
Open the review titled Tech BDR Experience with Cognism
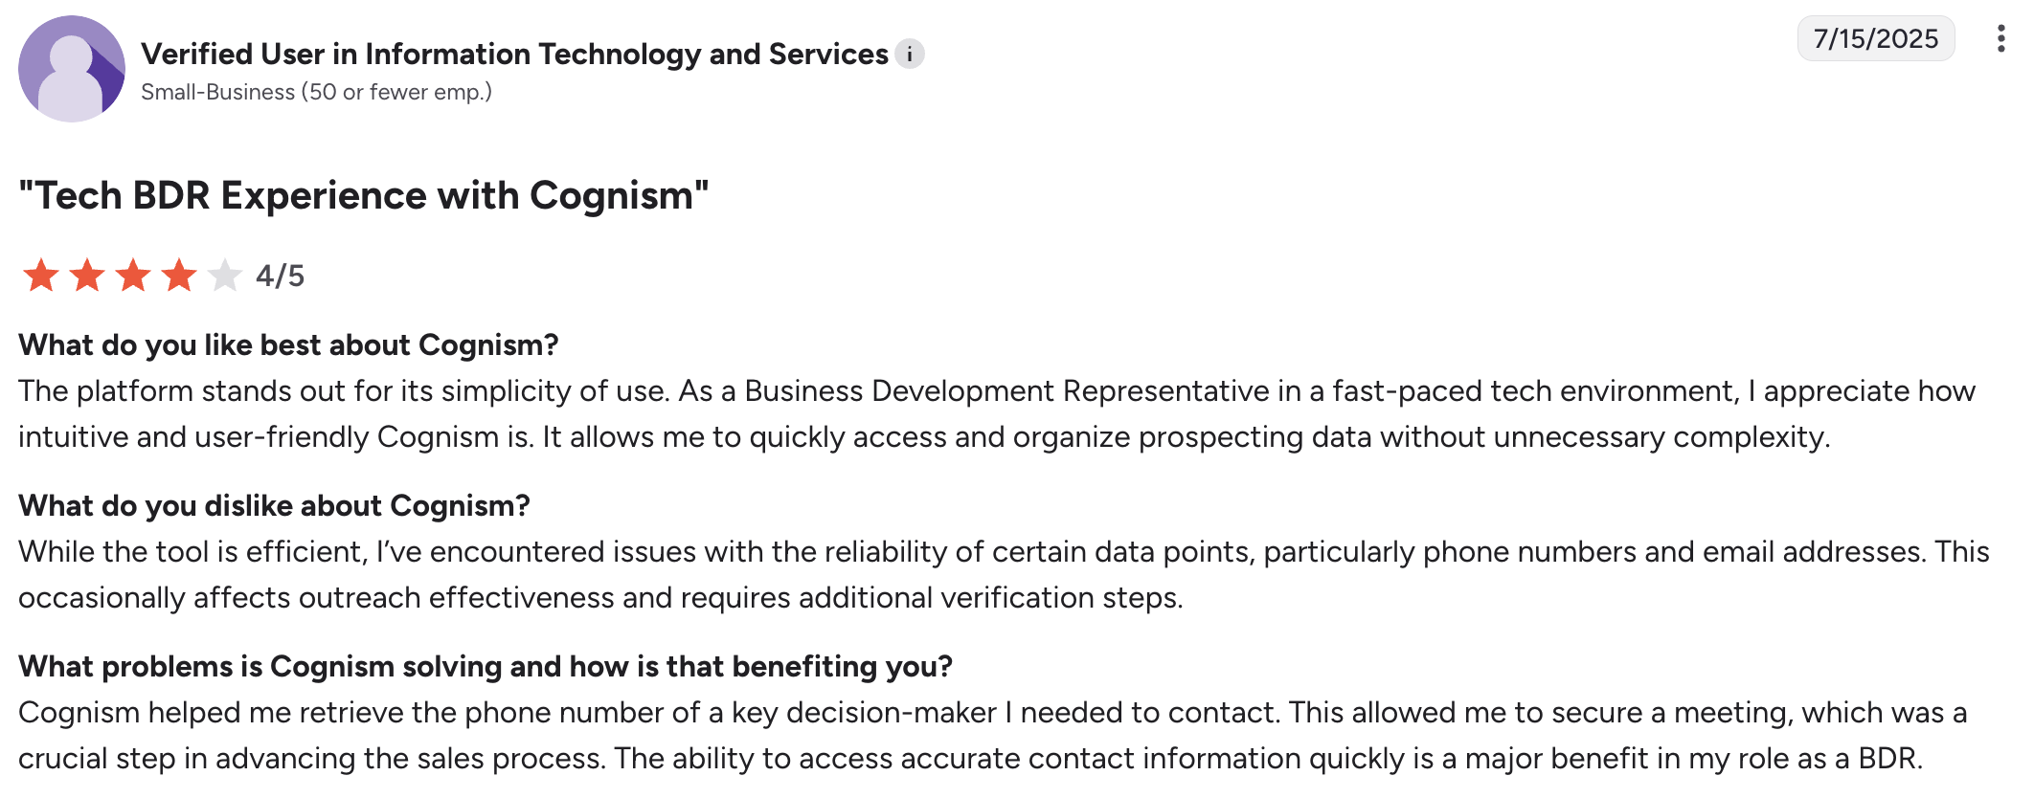click(364, 195)
